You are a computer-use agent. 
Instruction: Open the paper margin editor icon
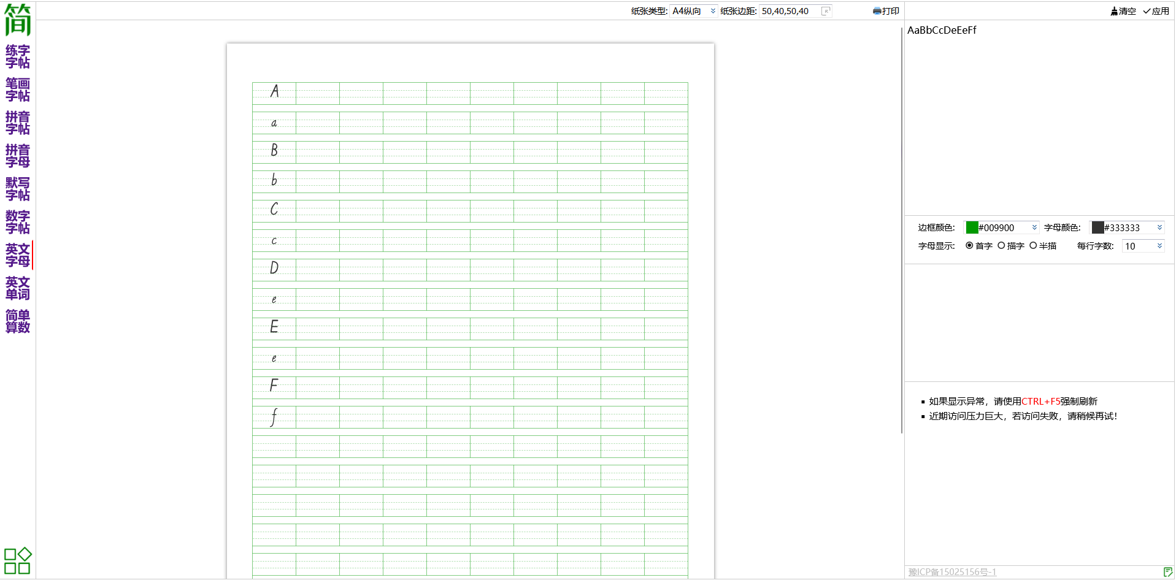click(826, 11)
